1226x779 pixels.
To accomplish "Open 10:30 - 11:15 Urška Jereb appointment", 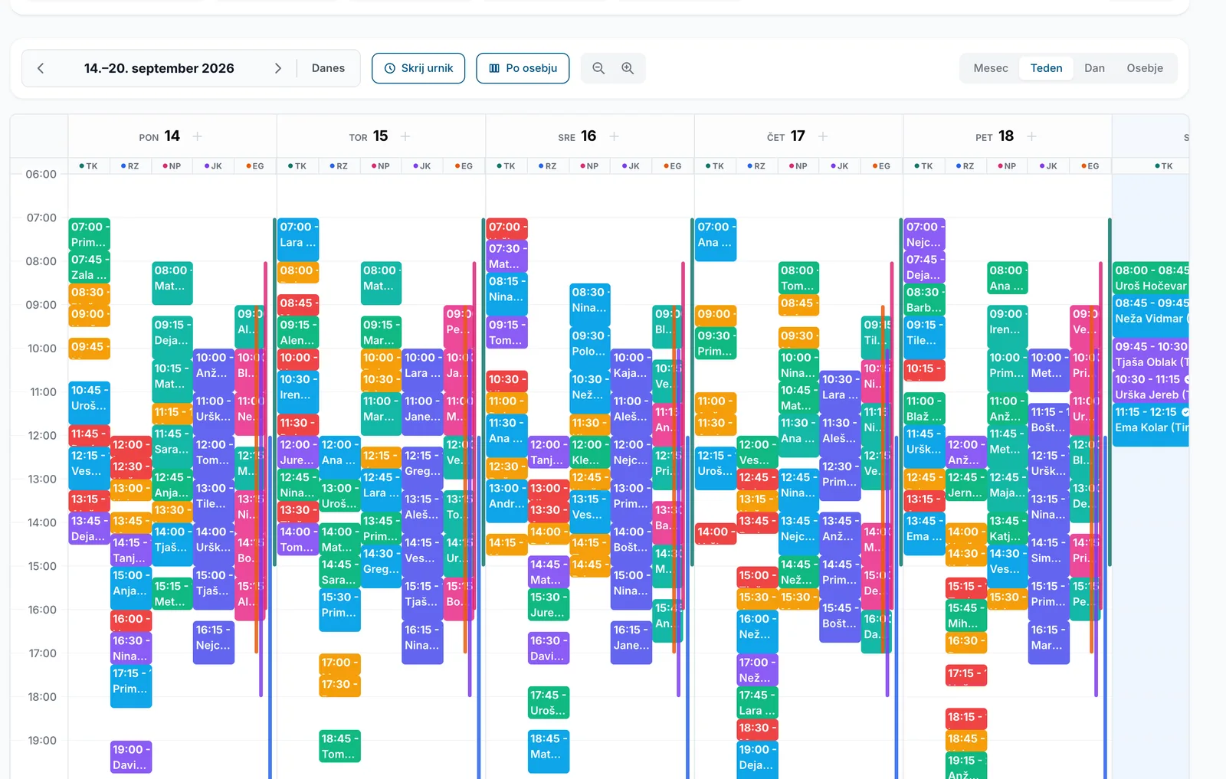I will tap(1151, 387).
